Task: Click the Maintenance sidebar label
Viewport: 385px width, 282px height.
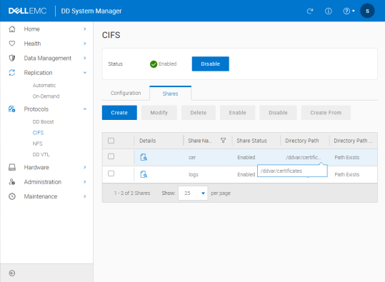Action: click(x=41, y=196)
